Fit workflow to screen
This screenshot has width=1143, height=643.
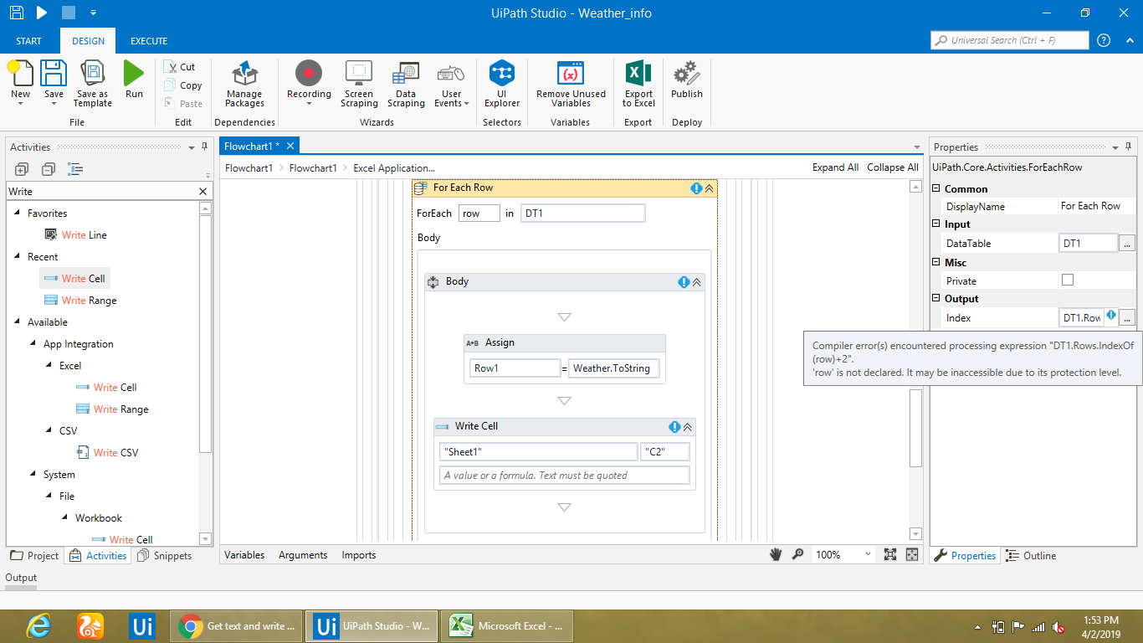890,554
